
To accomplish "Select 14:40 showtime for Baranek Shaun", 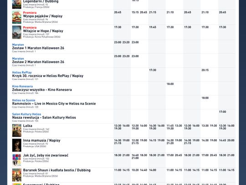I will [x=143, y=170].
